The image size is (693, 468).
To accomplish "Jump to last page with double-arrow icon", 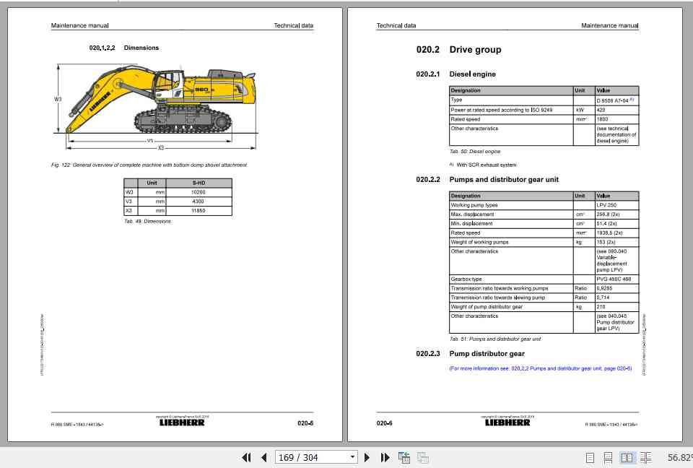I will pyautogui.click(x=384, y=457).
